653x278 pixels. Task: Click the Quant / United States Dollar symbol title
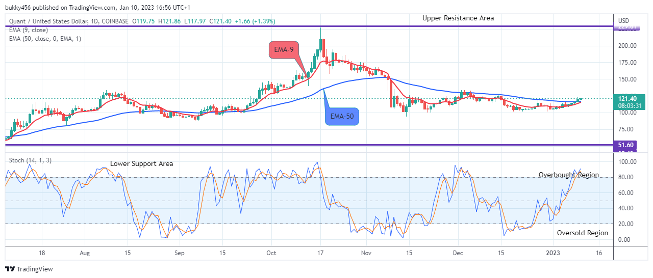point(49,21)
